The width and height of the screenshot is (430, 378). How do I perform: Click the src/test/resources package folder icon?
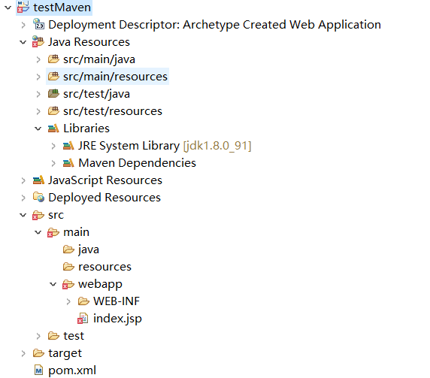pyautogui.click(x=53, y=110)
